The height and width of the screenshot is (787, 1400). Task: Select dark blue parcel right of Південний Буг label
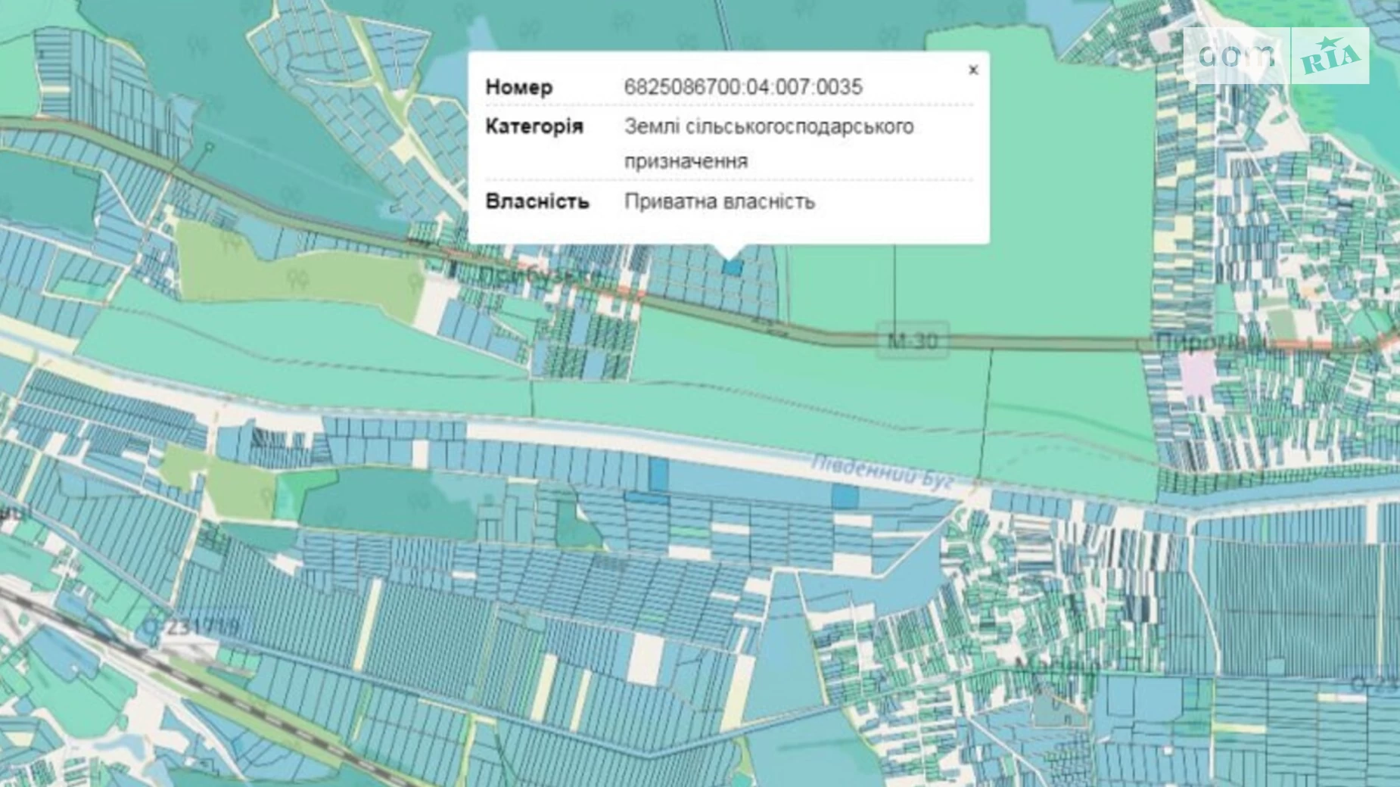pos(845,496)
